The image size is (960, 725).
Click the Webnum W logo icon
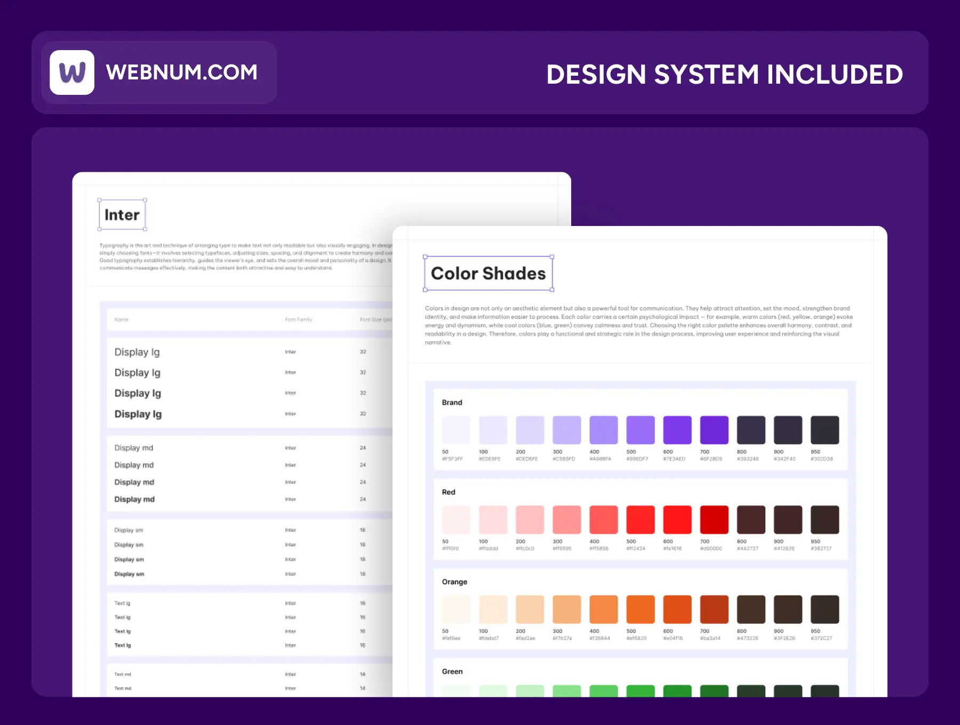coord(72,72)
